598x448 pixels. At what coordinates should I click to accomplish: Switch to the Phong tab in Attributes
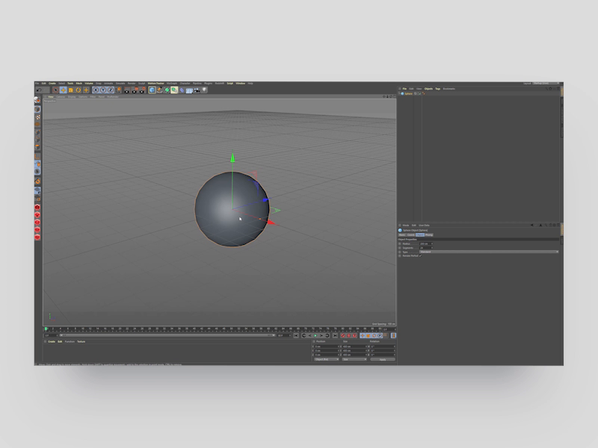[x=429, y=234]
